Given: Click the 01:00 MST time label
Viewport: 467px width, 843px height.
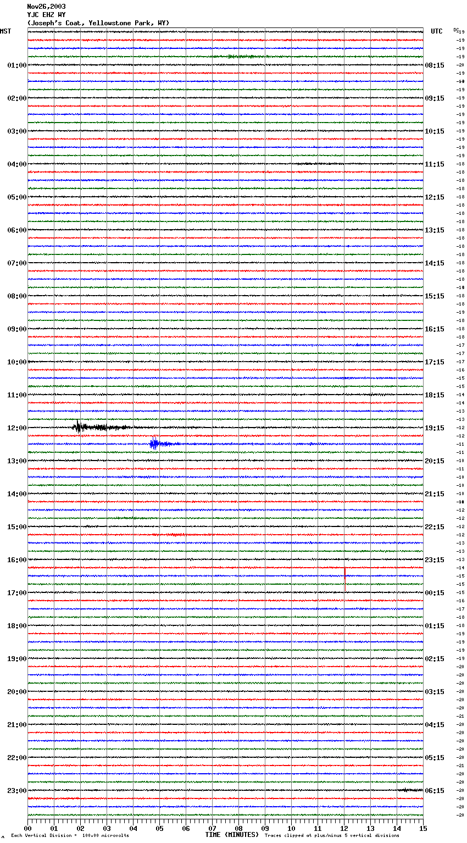Looking at the screenshot, I should click(x=17, y=65).
